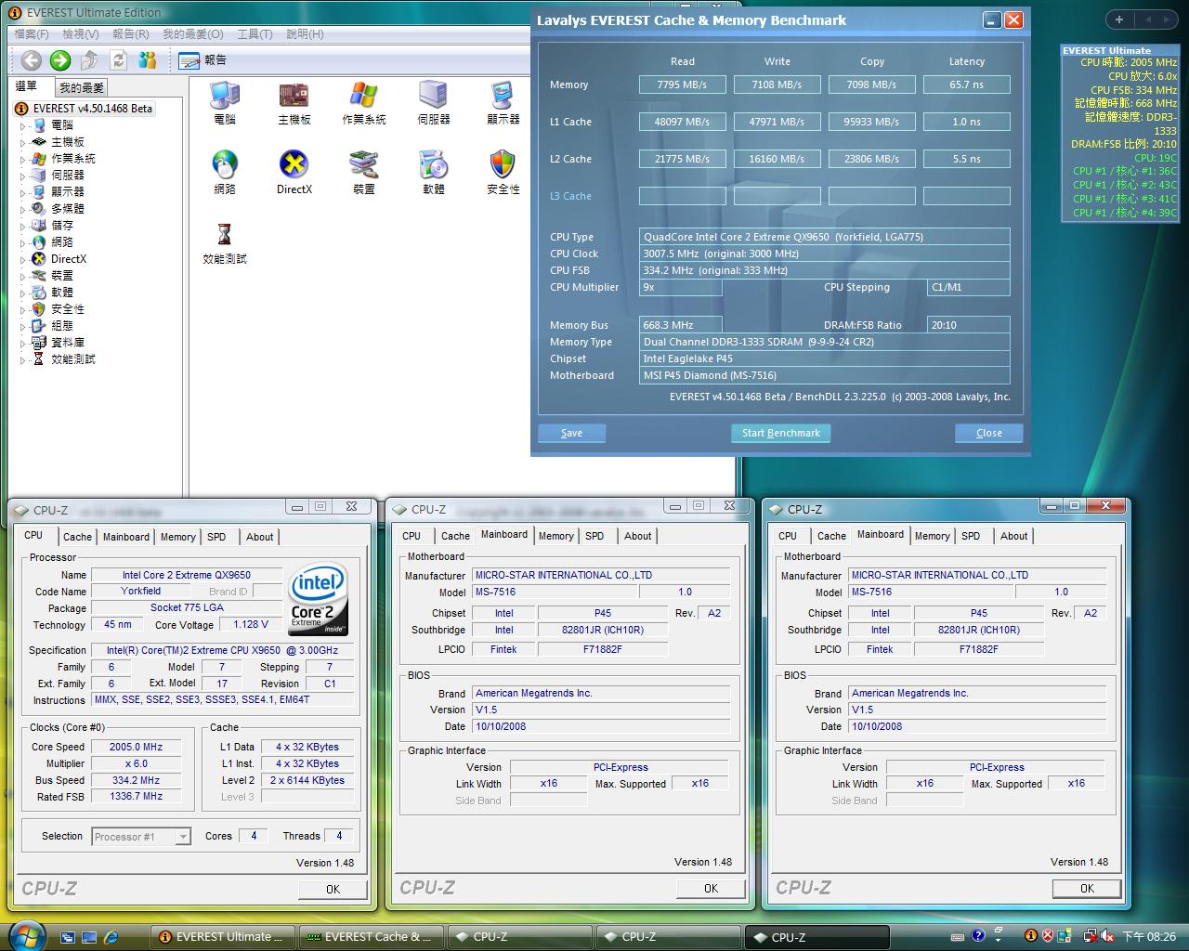This screenshot has height=951, width=1189.
Task: Click the help question mark tray icon
Action: pos(978,936)
